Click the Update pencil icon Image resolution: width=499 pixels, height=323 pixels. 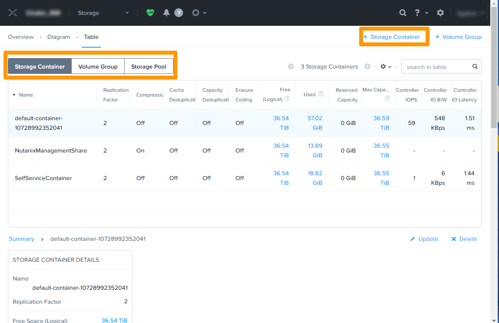[x=412, y=239]
